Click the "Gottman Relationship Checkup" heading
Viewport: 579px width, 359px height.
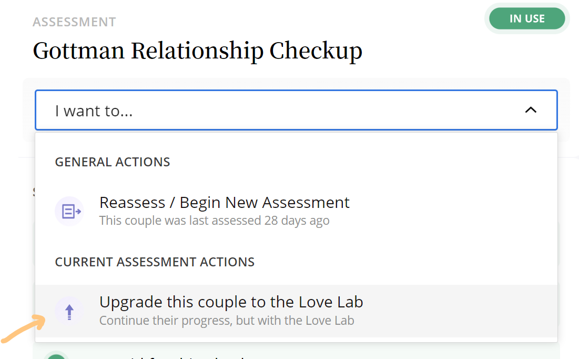197,51
